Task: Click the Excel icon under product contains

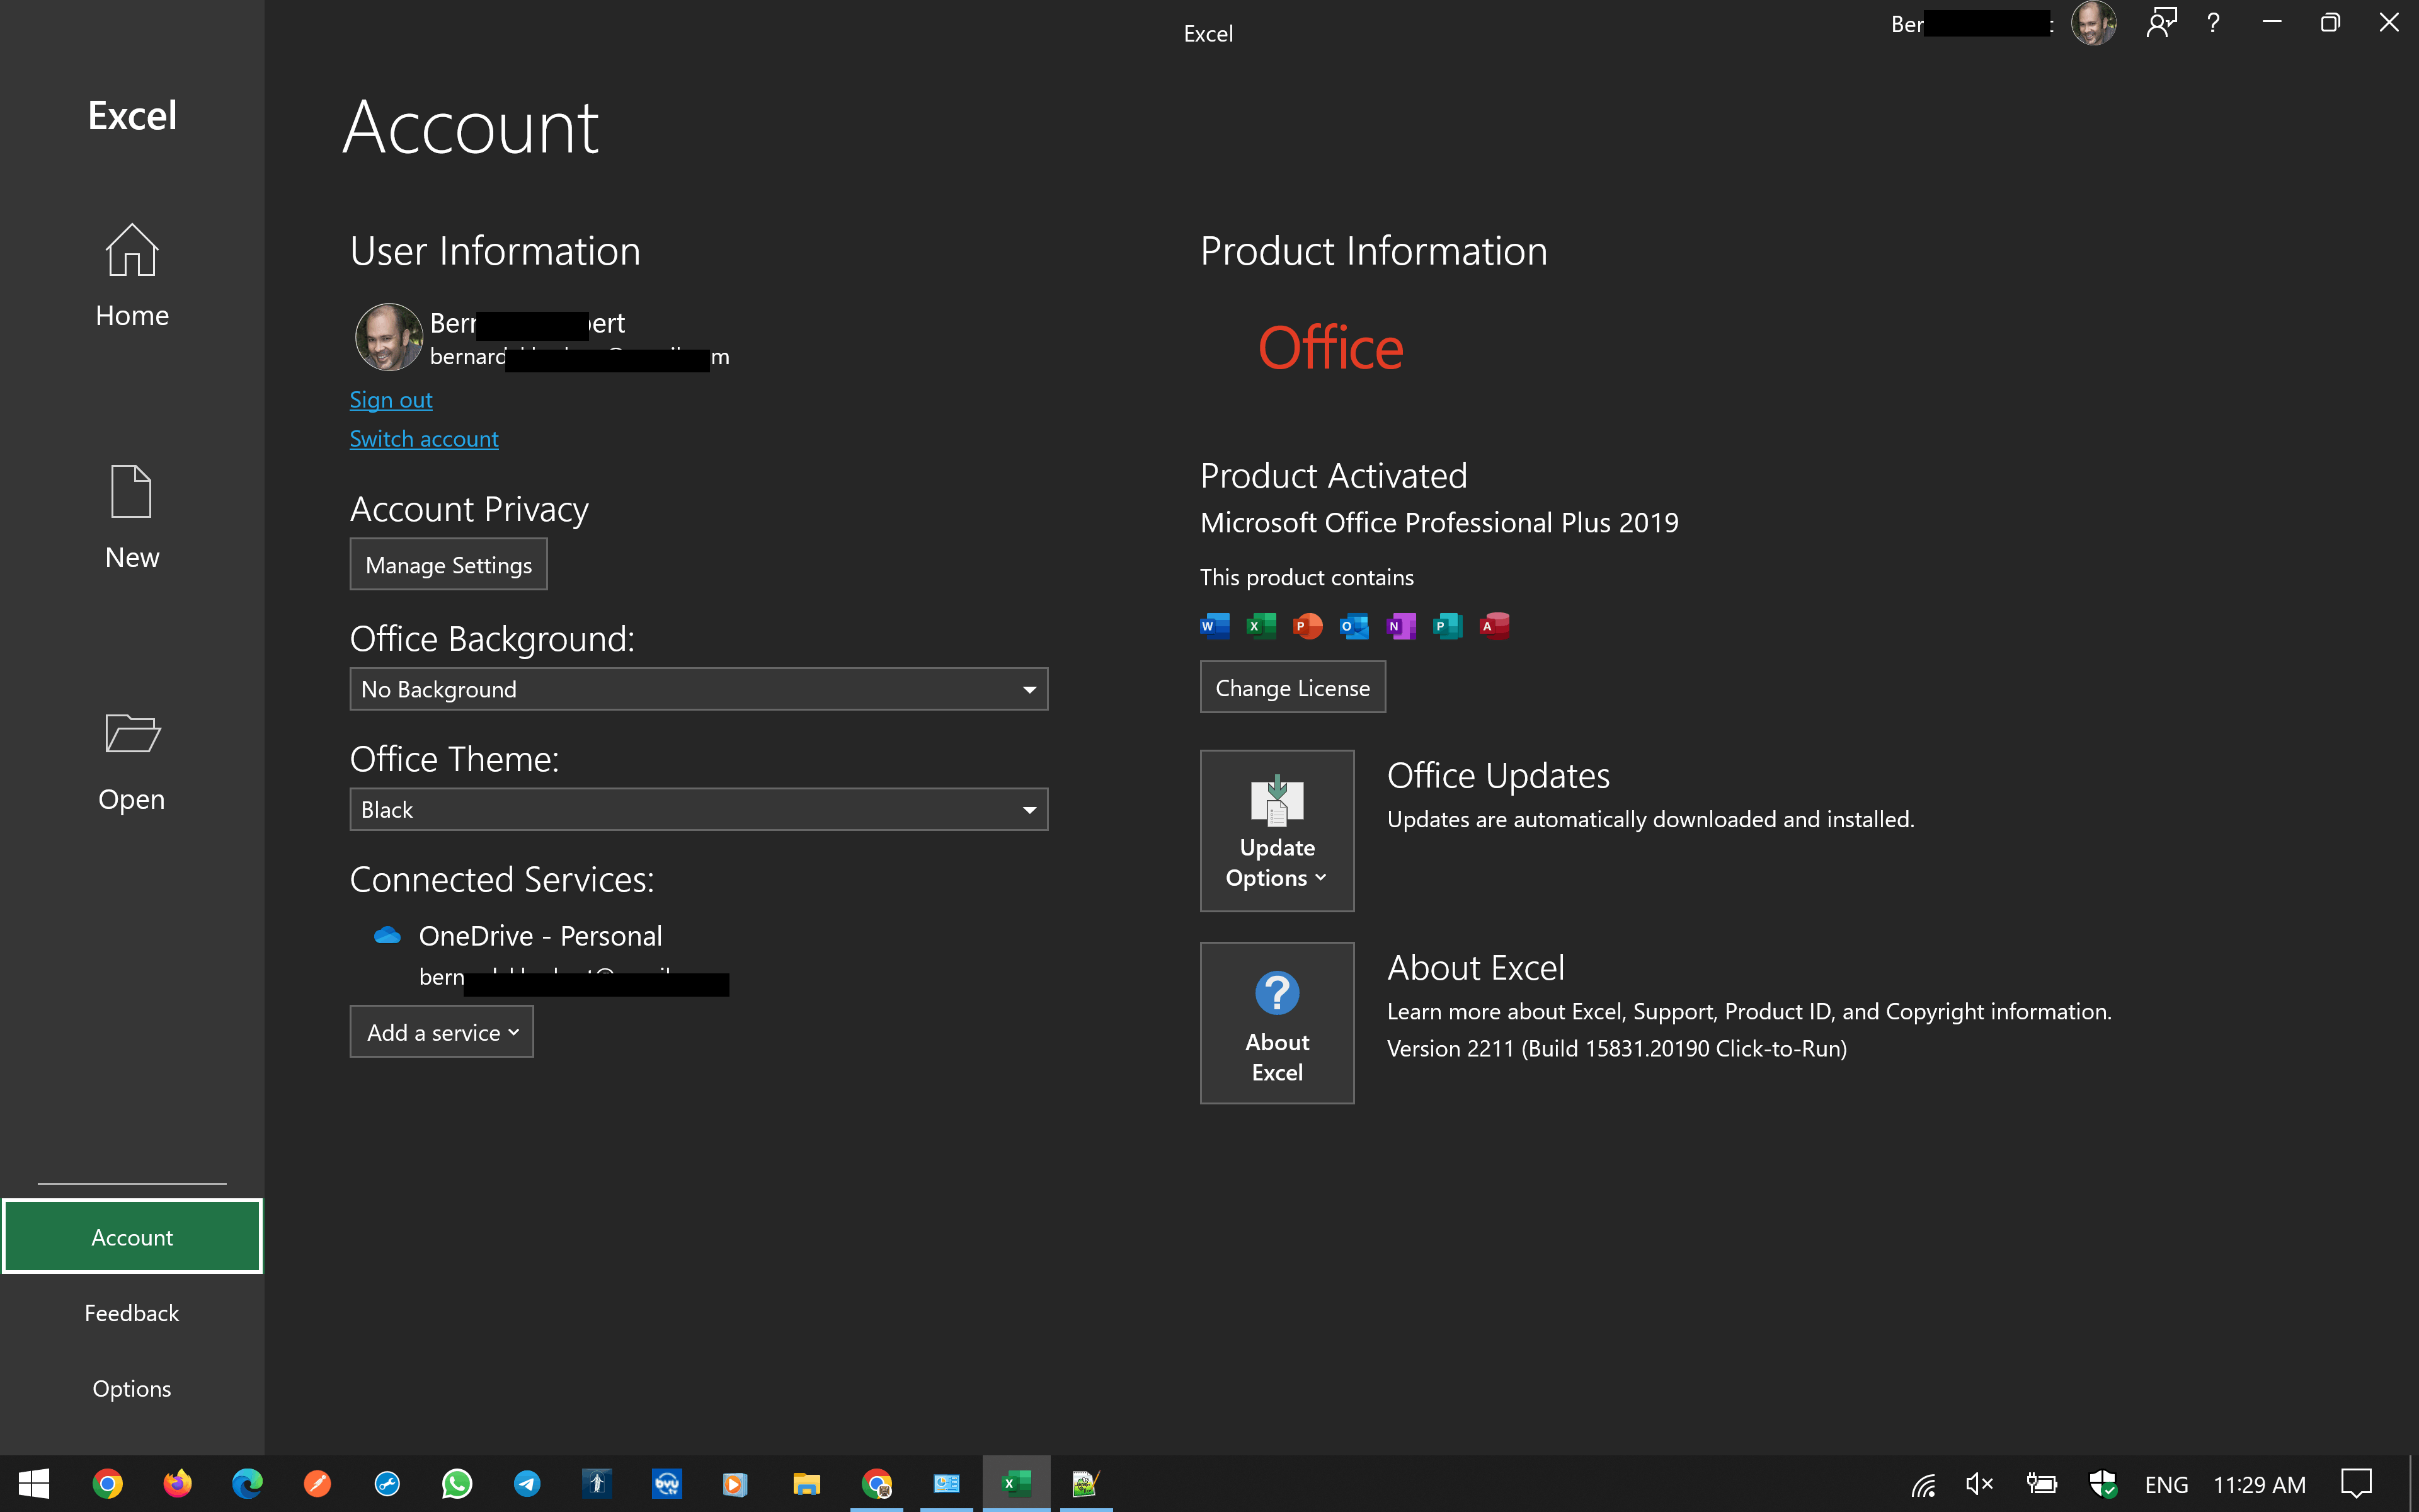Action: click(x=1262, y=626)
